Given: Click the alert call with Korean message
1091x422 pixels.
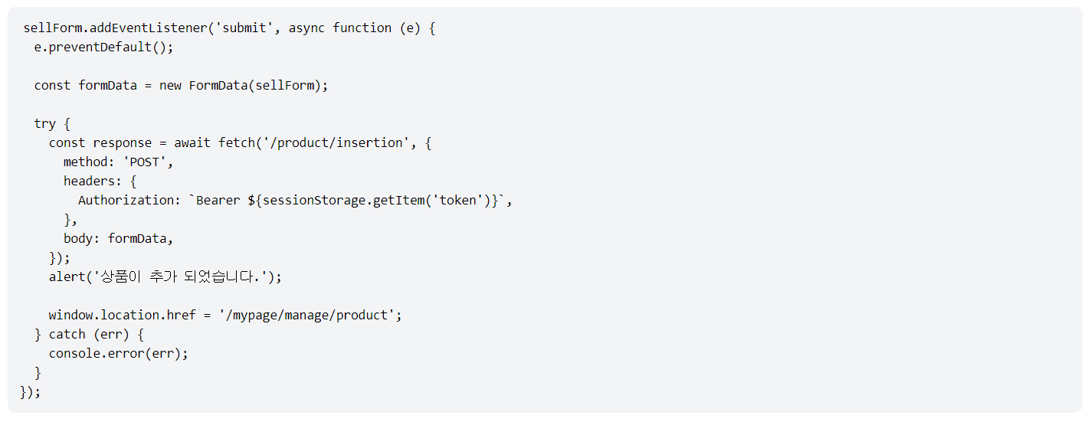Looking at the screenshot, I should (165, 277).
